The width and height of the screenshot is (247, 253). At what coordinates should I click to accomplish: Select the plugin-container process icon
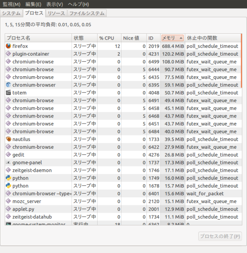tap(8, 54)
